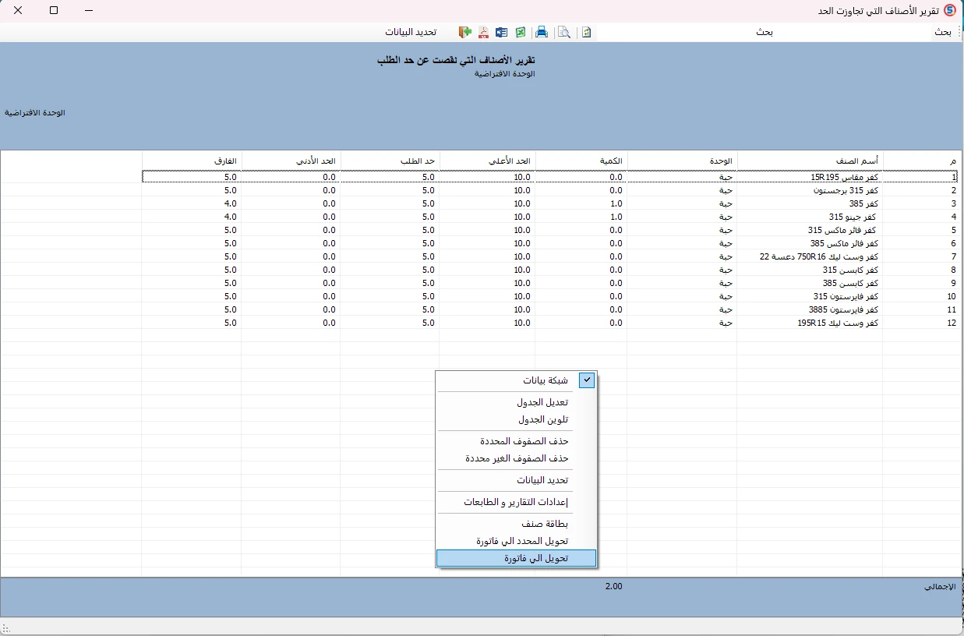Screen dimensions: 964x636
Task: Click the exit door icon in toolbar
Action: [x=465, y=32]
